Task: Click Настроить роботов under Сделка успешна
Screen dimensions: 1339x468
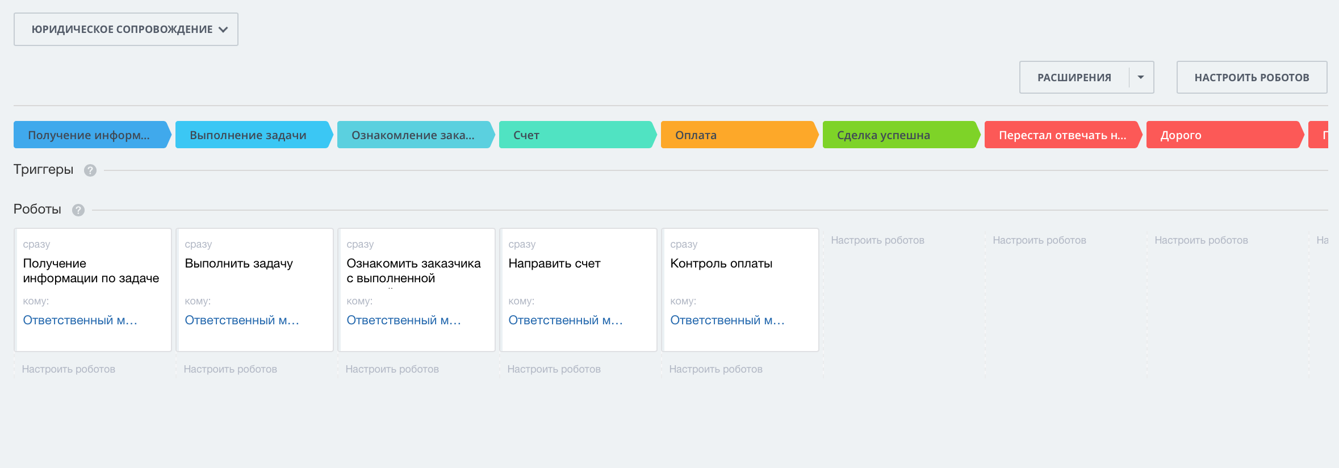Action: click(x=877, y=240)
